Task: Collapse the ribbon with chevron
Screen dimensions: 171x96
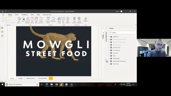Action: (136, 25)
